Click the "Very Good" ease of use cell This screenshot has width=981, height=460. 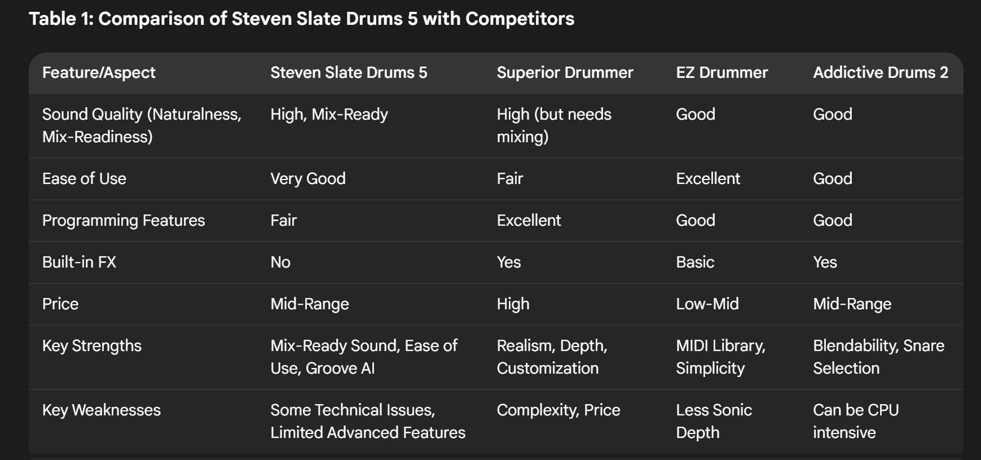click(307, 179)
